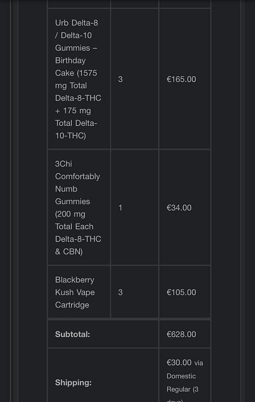This screenshot has height=402, width=255.
Task: Open the Blackberry Kush Vape Cartridge item
Action: pyautogui.click(x=75, y=292)
